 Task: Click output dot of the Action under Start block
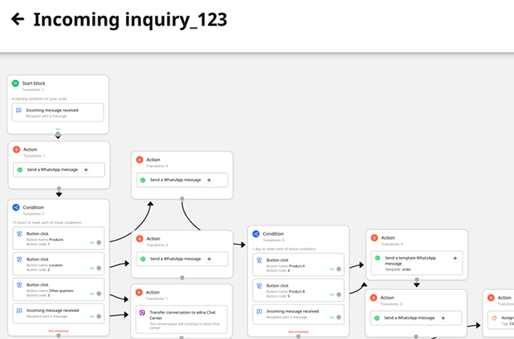59,188
